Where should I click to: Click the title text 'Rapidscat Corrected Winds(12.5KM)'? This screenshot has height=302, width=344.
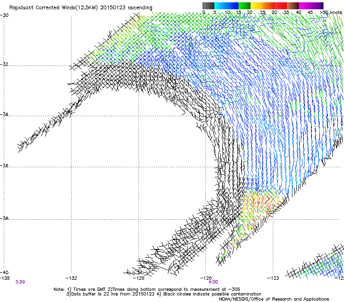(x=53, y=8)
